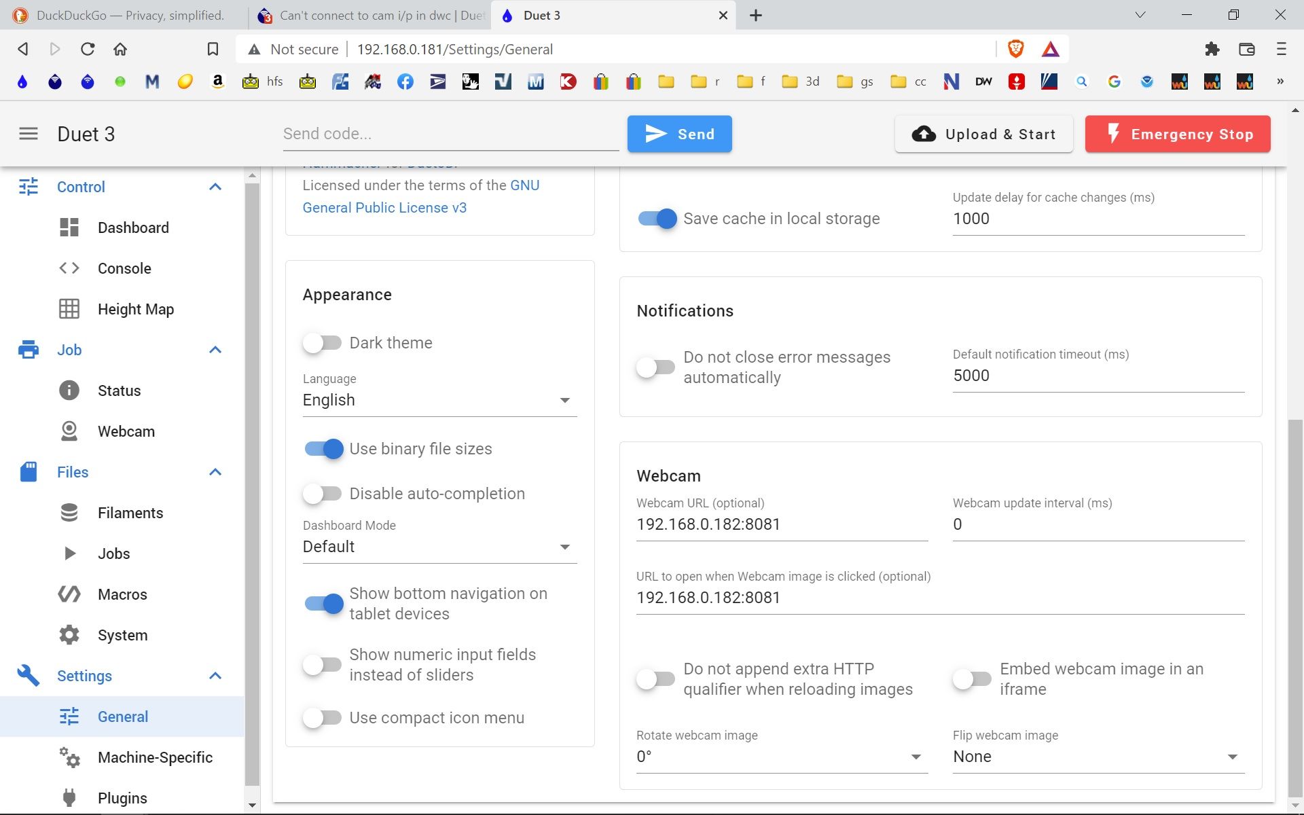The width and height of the screenshot is (1304, 815).
Task: Click the Jobs play arrow icon
Action: point(69,554)
